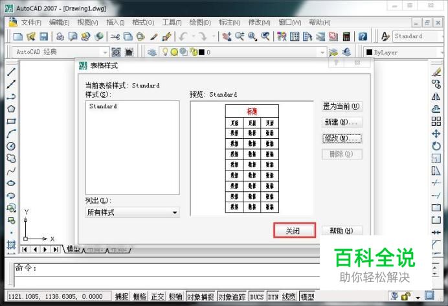Toggle 模型 space button in status bar

point(308,296)
